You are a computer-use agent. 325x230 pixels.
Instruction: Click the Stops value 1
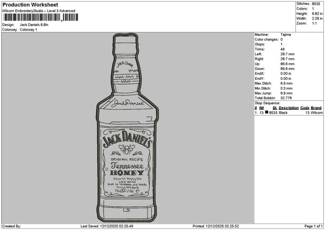click(x=282, y=44)
